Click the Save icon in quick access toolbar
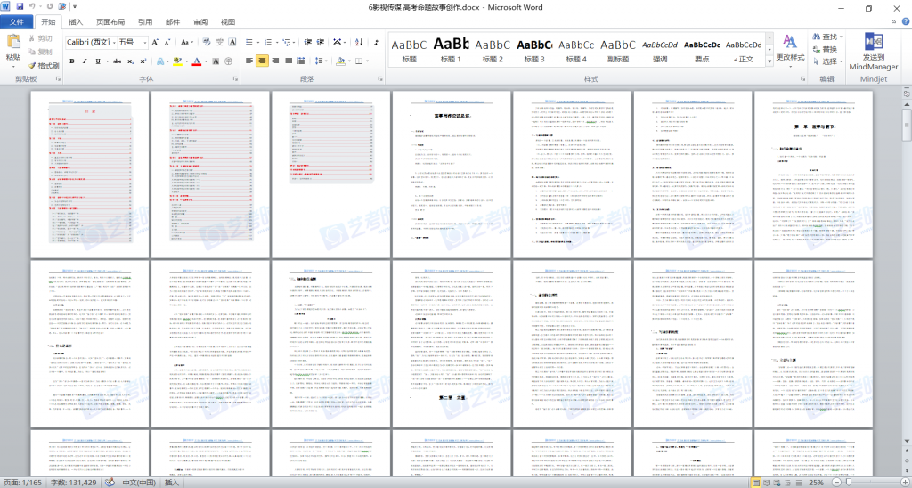912x488 pixels. (x=19, y=7)
